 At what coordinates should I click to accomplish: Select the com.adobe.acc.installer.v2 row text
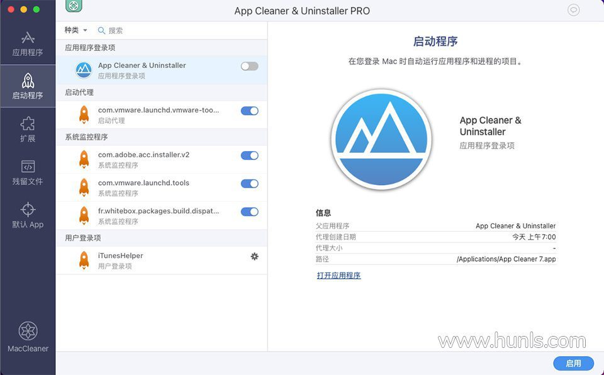tap(143, 155)
